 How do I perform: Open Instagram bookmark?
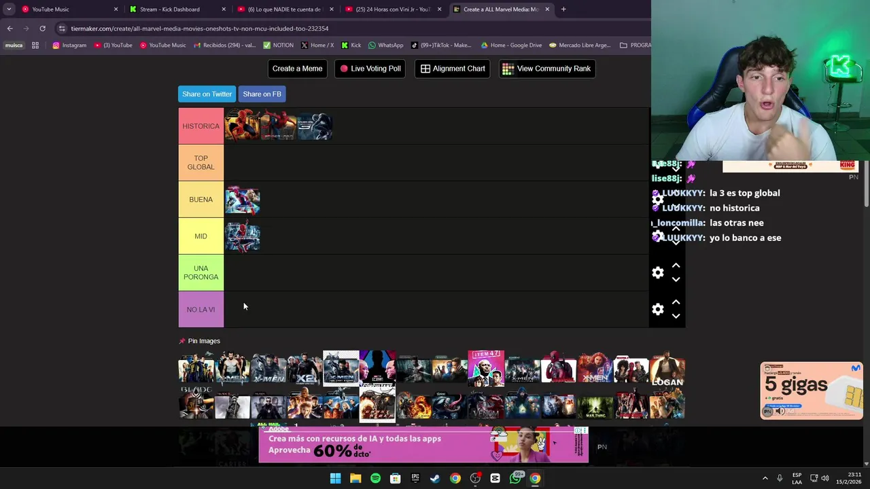69,46
